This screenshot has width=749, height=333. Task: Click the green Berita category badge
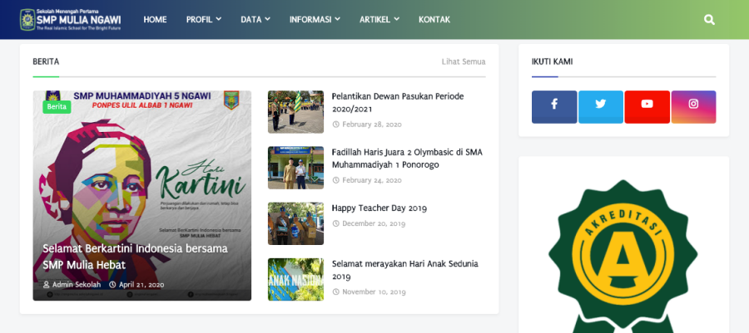pyautogui.click(x=57, y=107)
